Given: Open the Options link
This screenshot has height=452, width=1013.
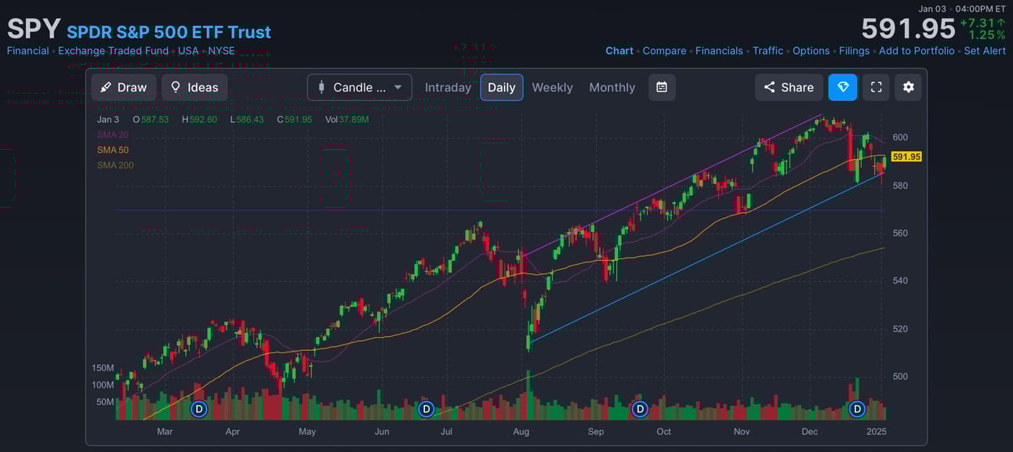Looking at the screenshot, I should pos(811,50).
